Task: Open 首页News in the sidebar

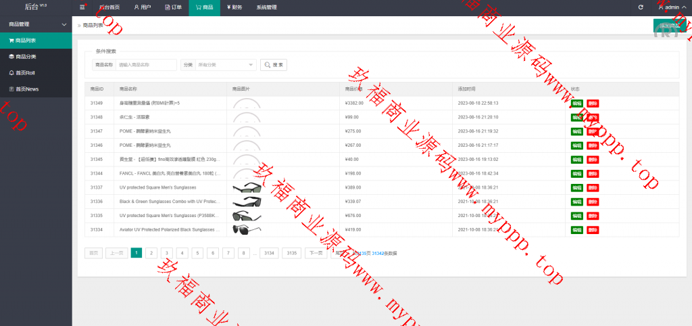Action: pyautogui.click(x=36, y=89)
